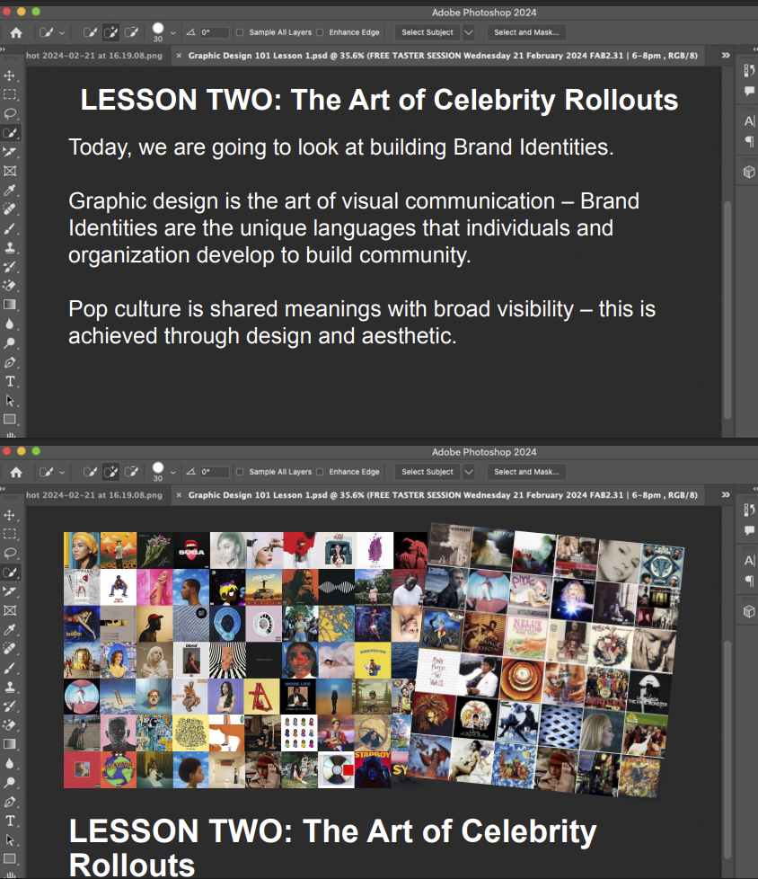Expand left toolbar double-arrow in upper window

3,49
